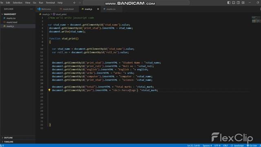Screen dimensions: 261x147
Task: Click the errors and warnings status indicator
Action: click(x=2, y=145)
